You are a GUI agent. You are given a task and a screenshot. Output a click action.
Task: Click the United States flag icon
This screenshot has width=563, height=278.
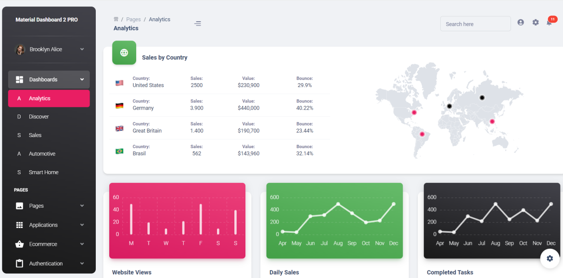(x=119, y=82)
